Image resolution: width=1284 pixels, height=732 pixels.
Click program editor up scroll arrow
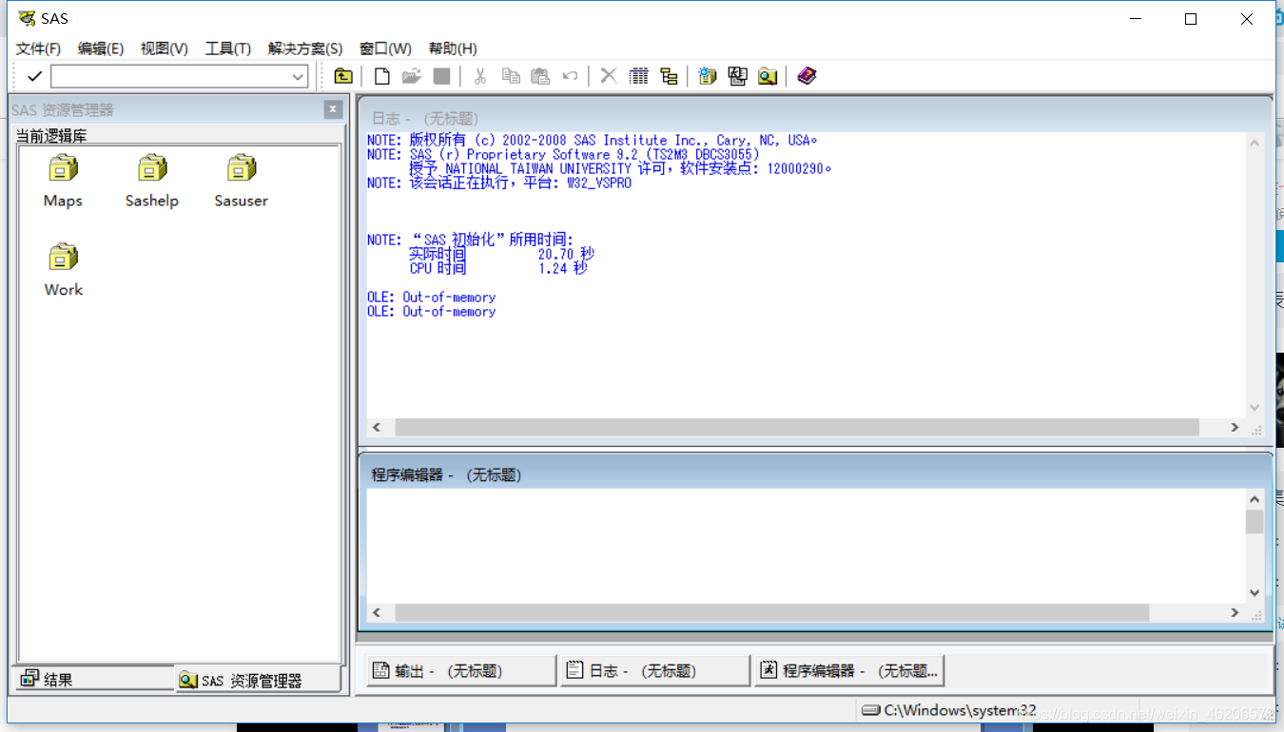click(x=1255, y=499)
